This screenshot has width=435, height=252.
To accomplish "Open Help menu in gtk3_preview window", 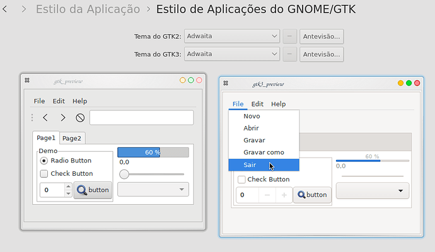I will (x=278, y=104).
